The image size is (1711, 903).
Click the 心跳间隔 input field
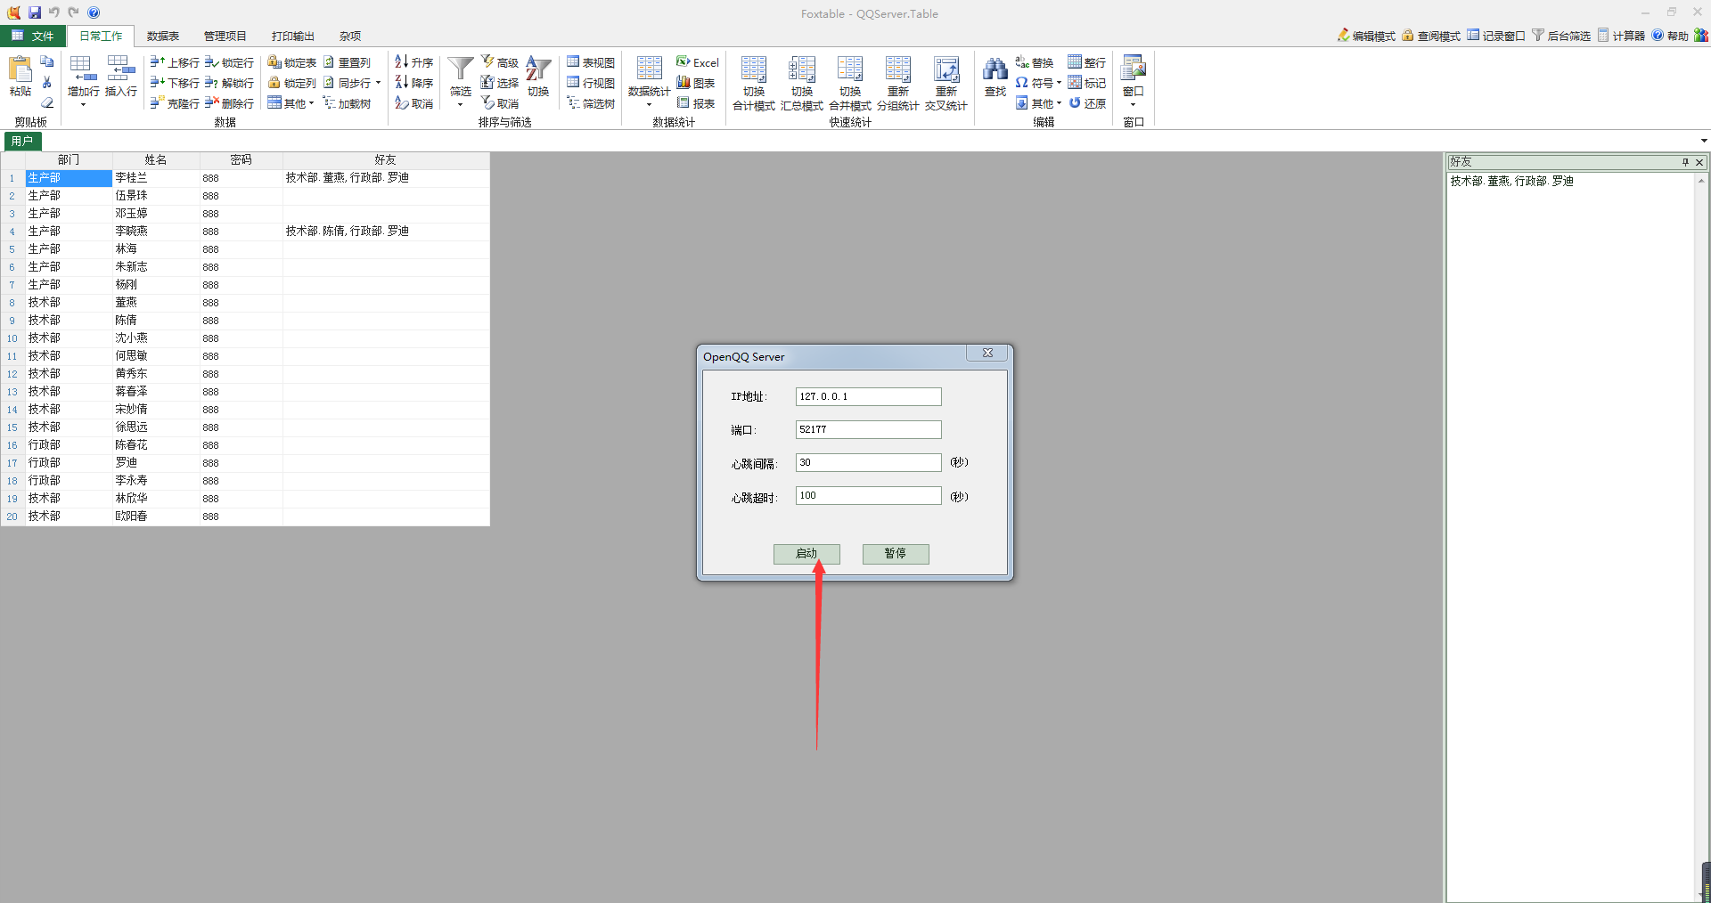869,462
